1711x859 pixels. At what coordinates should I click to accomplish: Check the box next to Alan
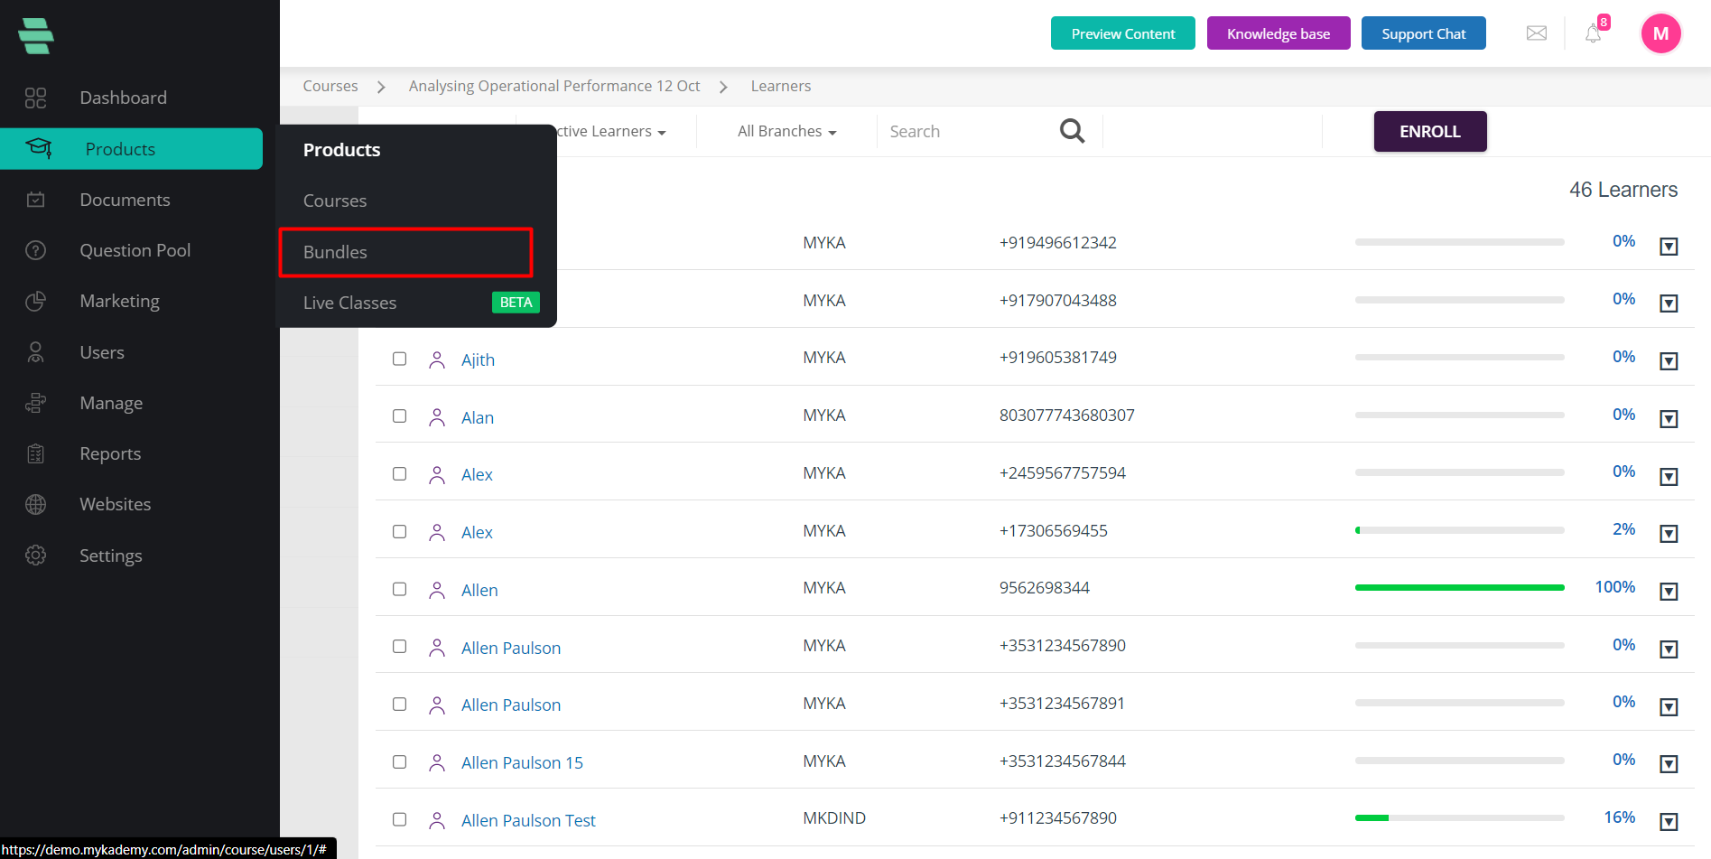(399, 415)
